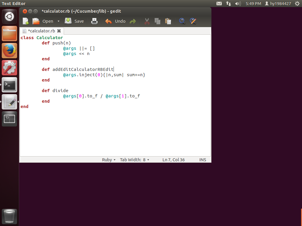Open the Tab Width: 8 dropdown
This screenshot has width=302, height=226.
[134, 160]
